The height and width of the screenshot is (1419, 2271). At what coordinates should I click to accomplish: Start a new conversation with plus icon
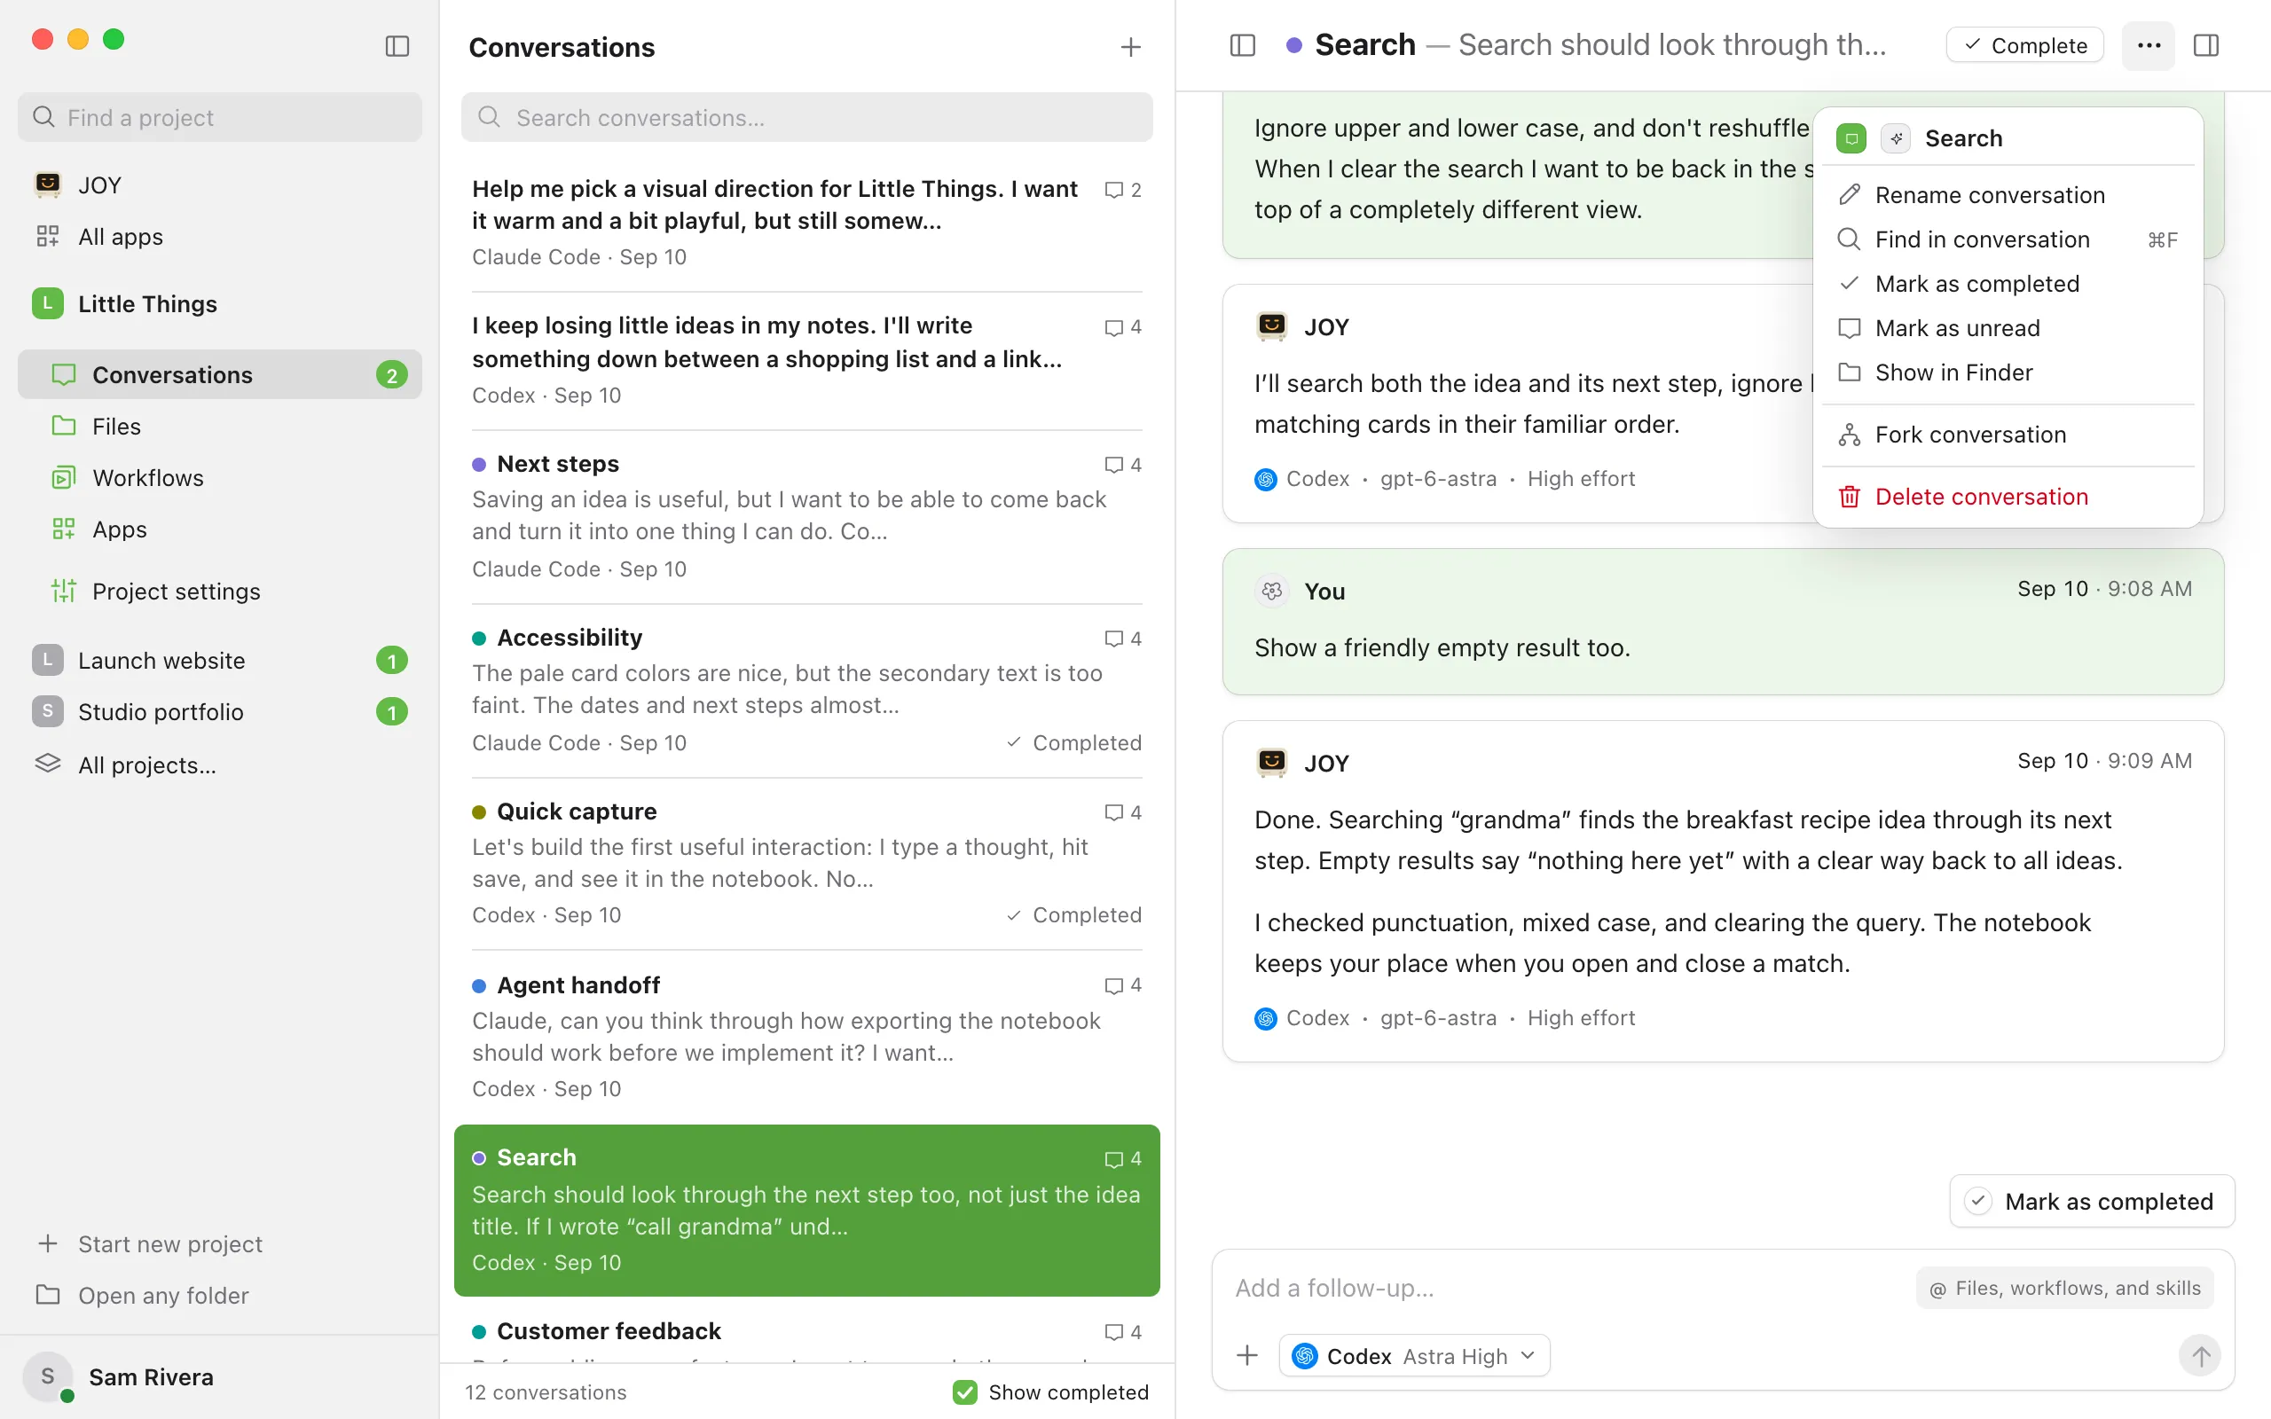[1131, 47]
